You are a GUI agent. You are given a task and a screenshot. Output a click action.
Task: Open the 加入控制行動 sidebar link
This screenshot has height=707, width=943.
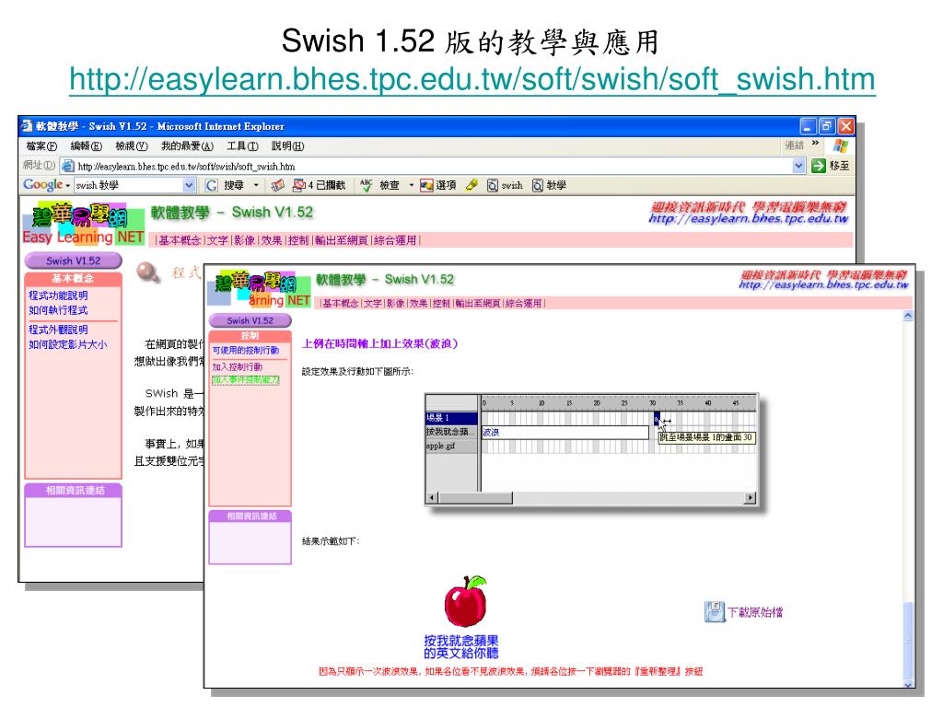(237, 366)
